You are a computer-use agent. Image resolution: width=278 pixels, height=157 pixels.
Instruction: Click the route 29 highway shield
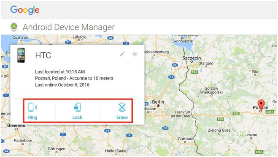coord(5,67)
